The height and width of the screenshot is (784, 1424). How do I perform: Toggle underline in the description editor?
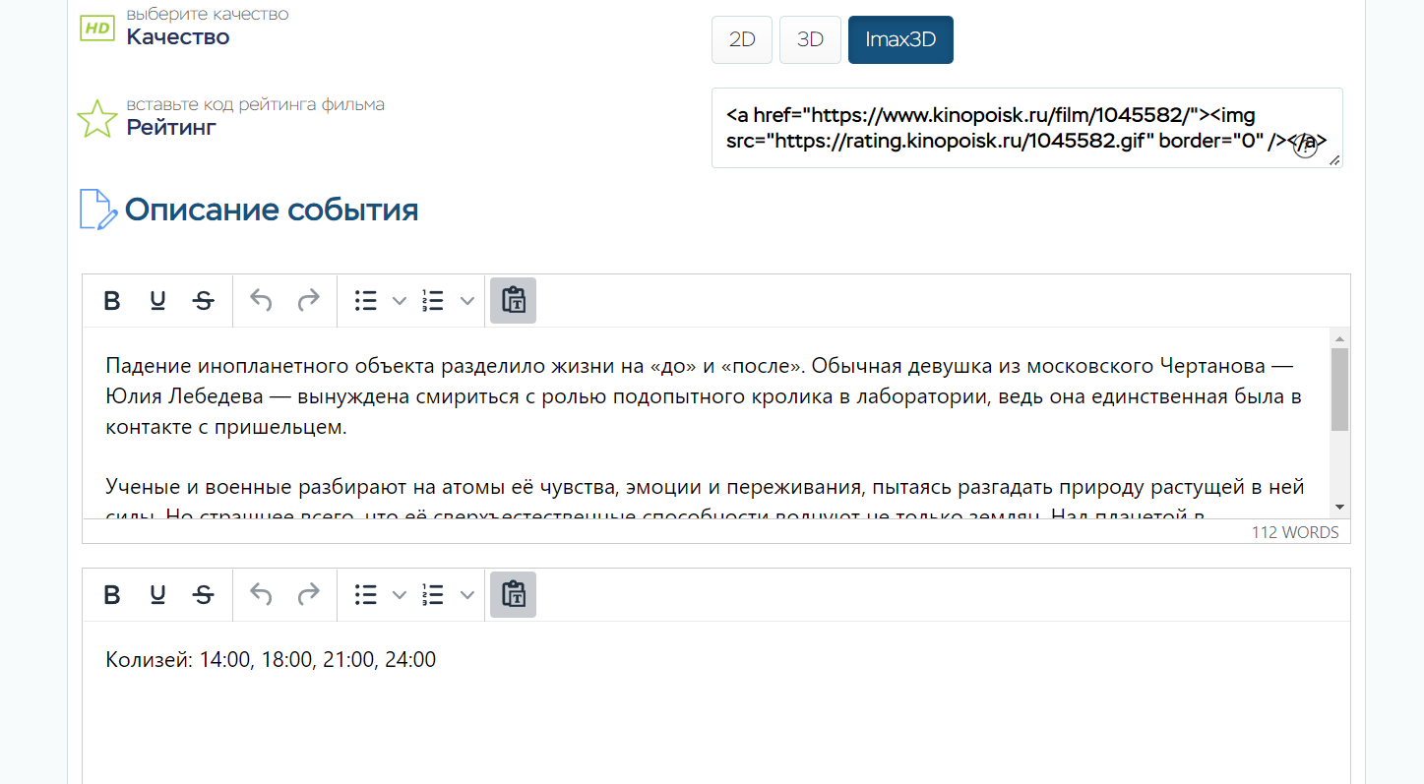click(x=157, y=301)
